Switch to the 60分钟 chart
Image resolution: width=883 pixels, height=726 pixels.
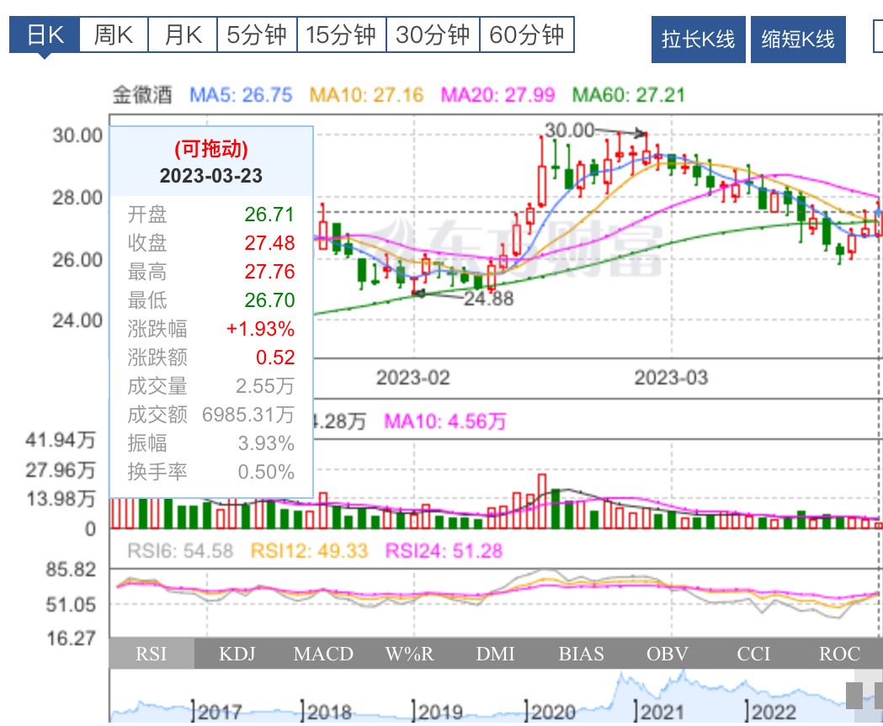tap(529, 35)
